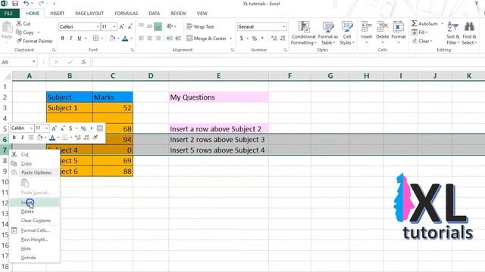Click the Accounting dollar format icon
Viewport: 485px width, 272px height.
(x=242, y=39)
